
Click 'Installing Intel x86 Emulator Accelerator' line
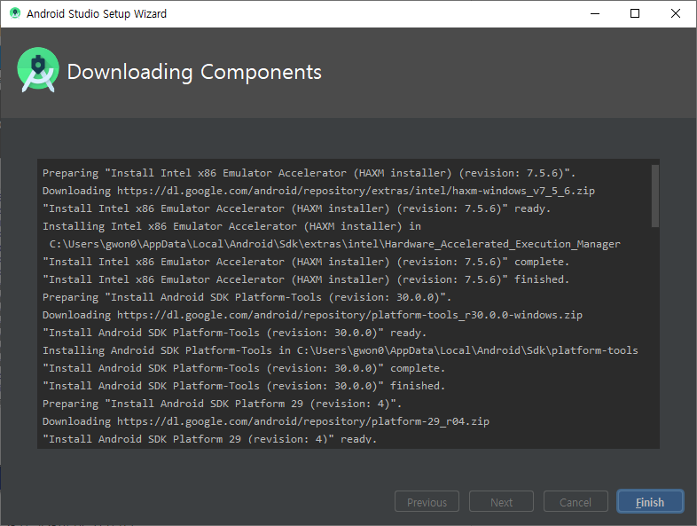231,226
